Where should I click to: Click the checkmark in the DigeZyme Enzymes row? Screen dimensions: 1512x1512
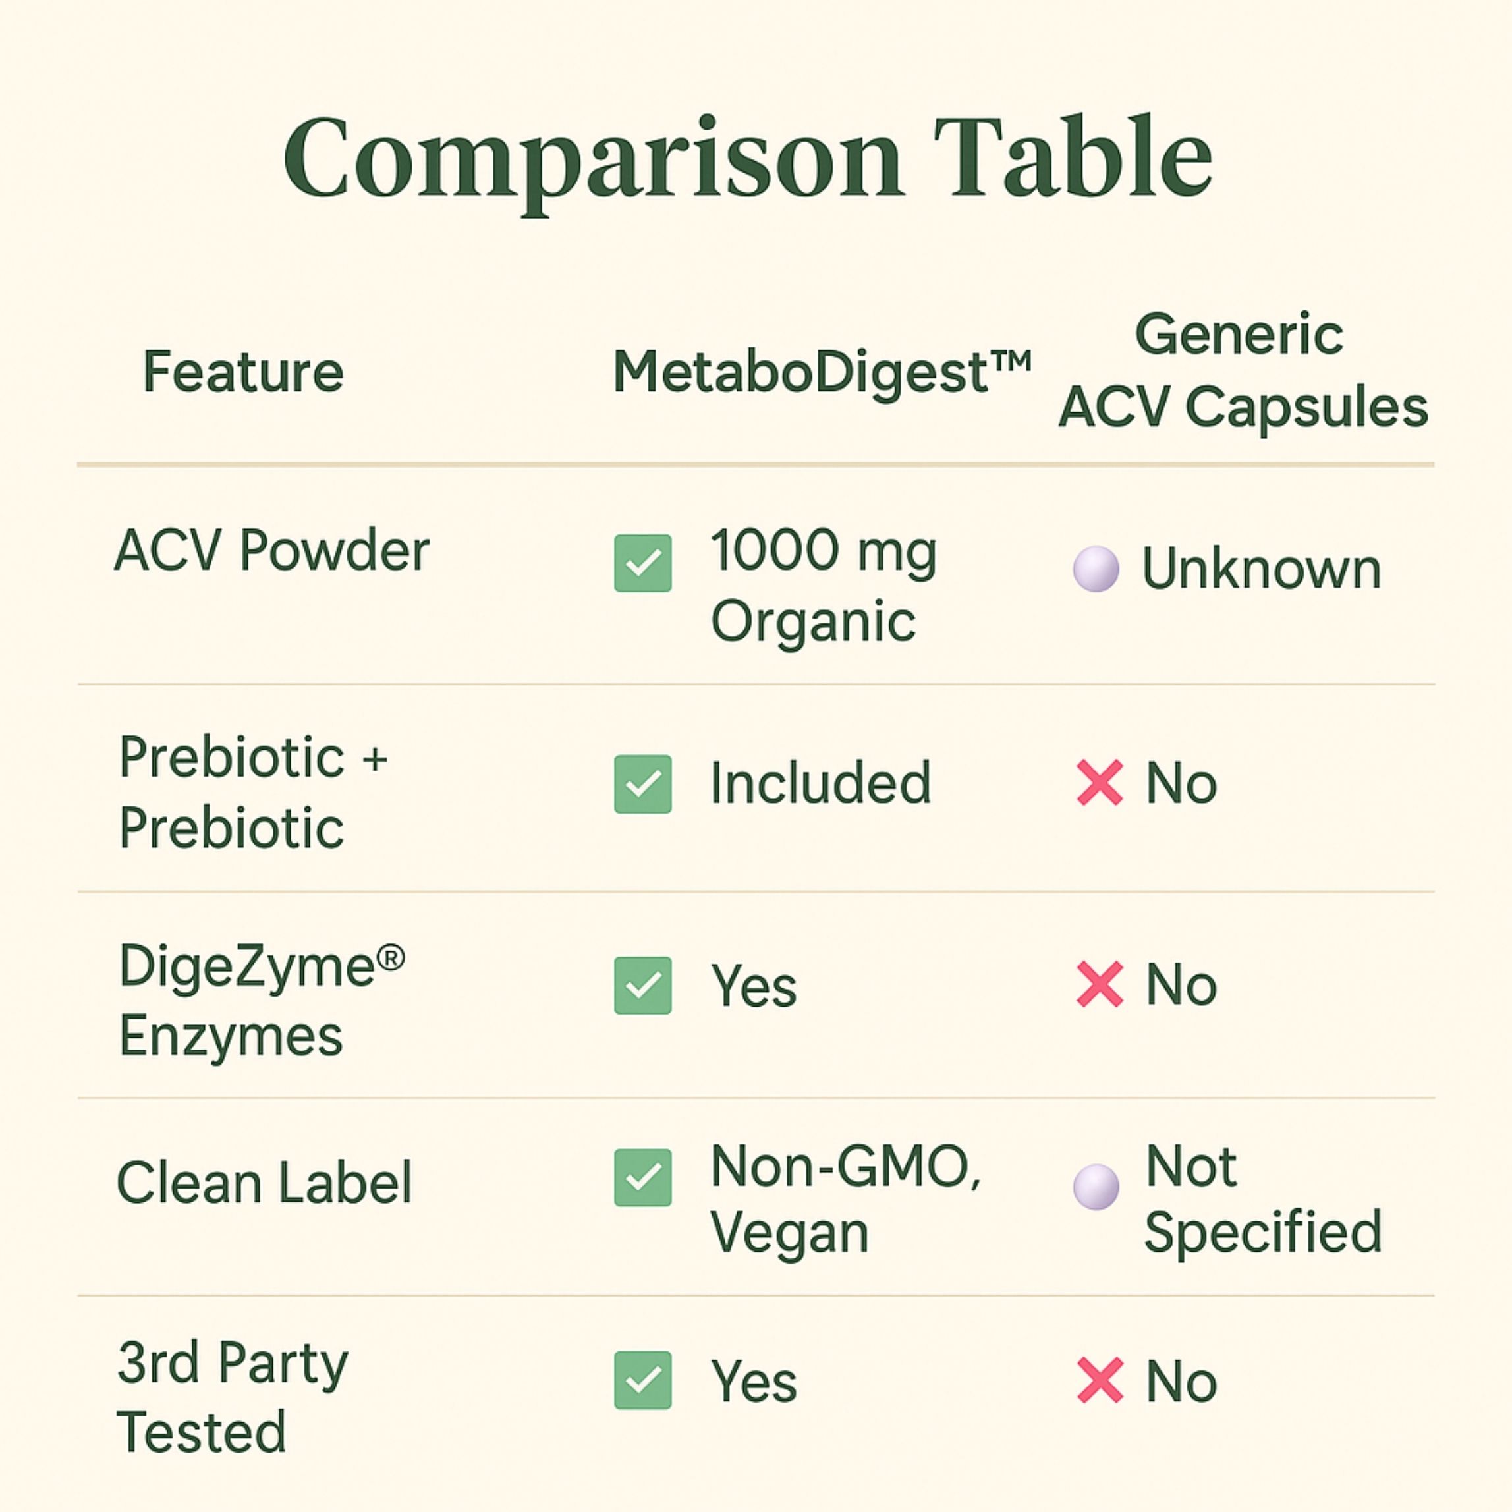point(642,986)
